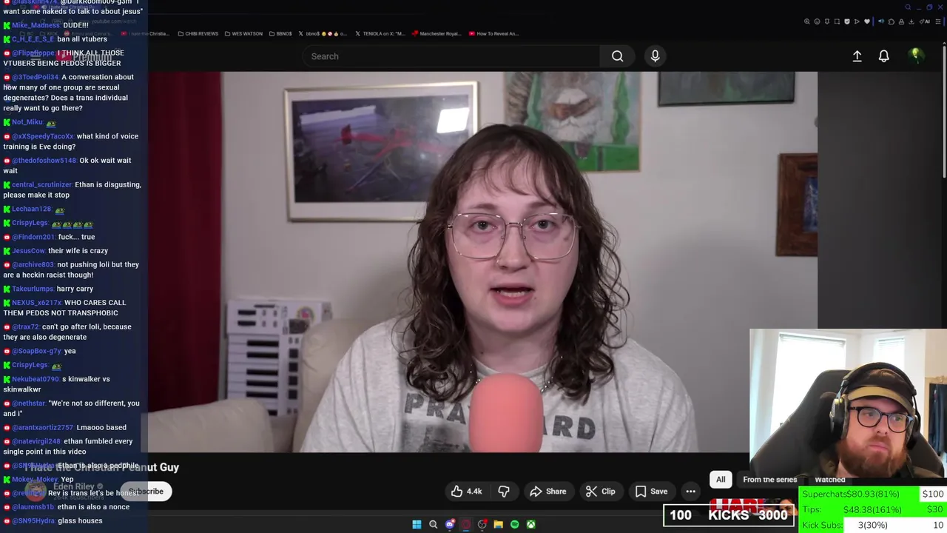
Task: Click the Clip button under the video
Action: pyautogui.click(x=600, y=492)
